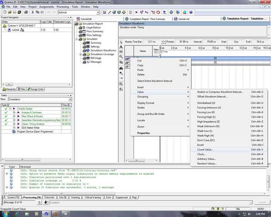This screenshot has width=271, height=217.
Task: Click the stopwatch Timing Analyzer toolbar icon
Action: pos(158,12)
